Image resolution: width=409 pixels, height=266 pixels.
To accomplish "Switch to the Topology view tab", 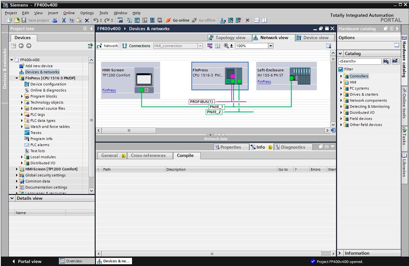I will pyautogui.click(x=230, y=38).
